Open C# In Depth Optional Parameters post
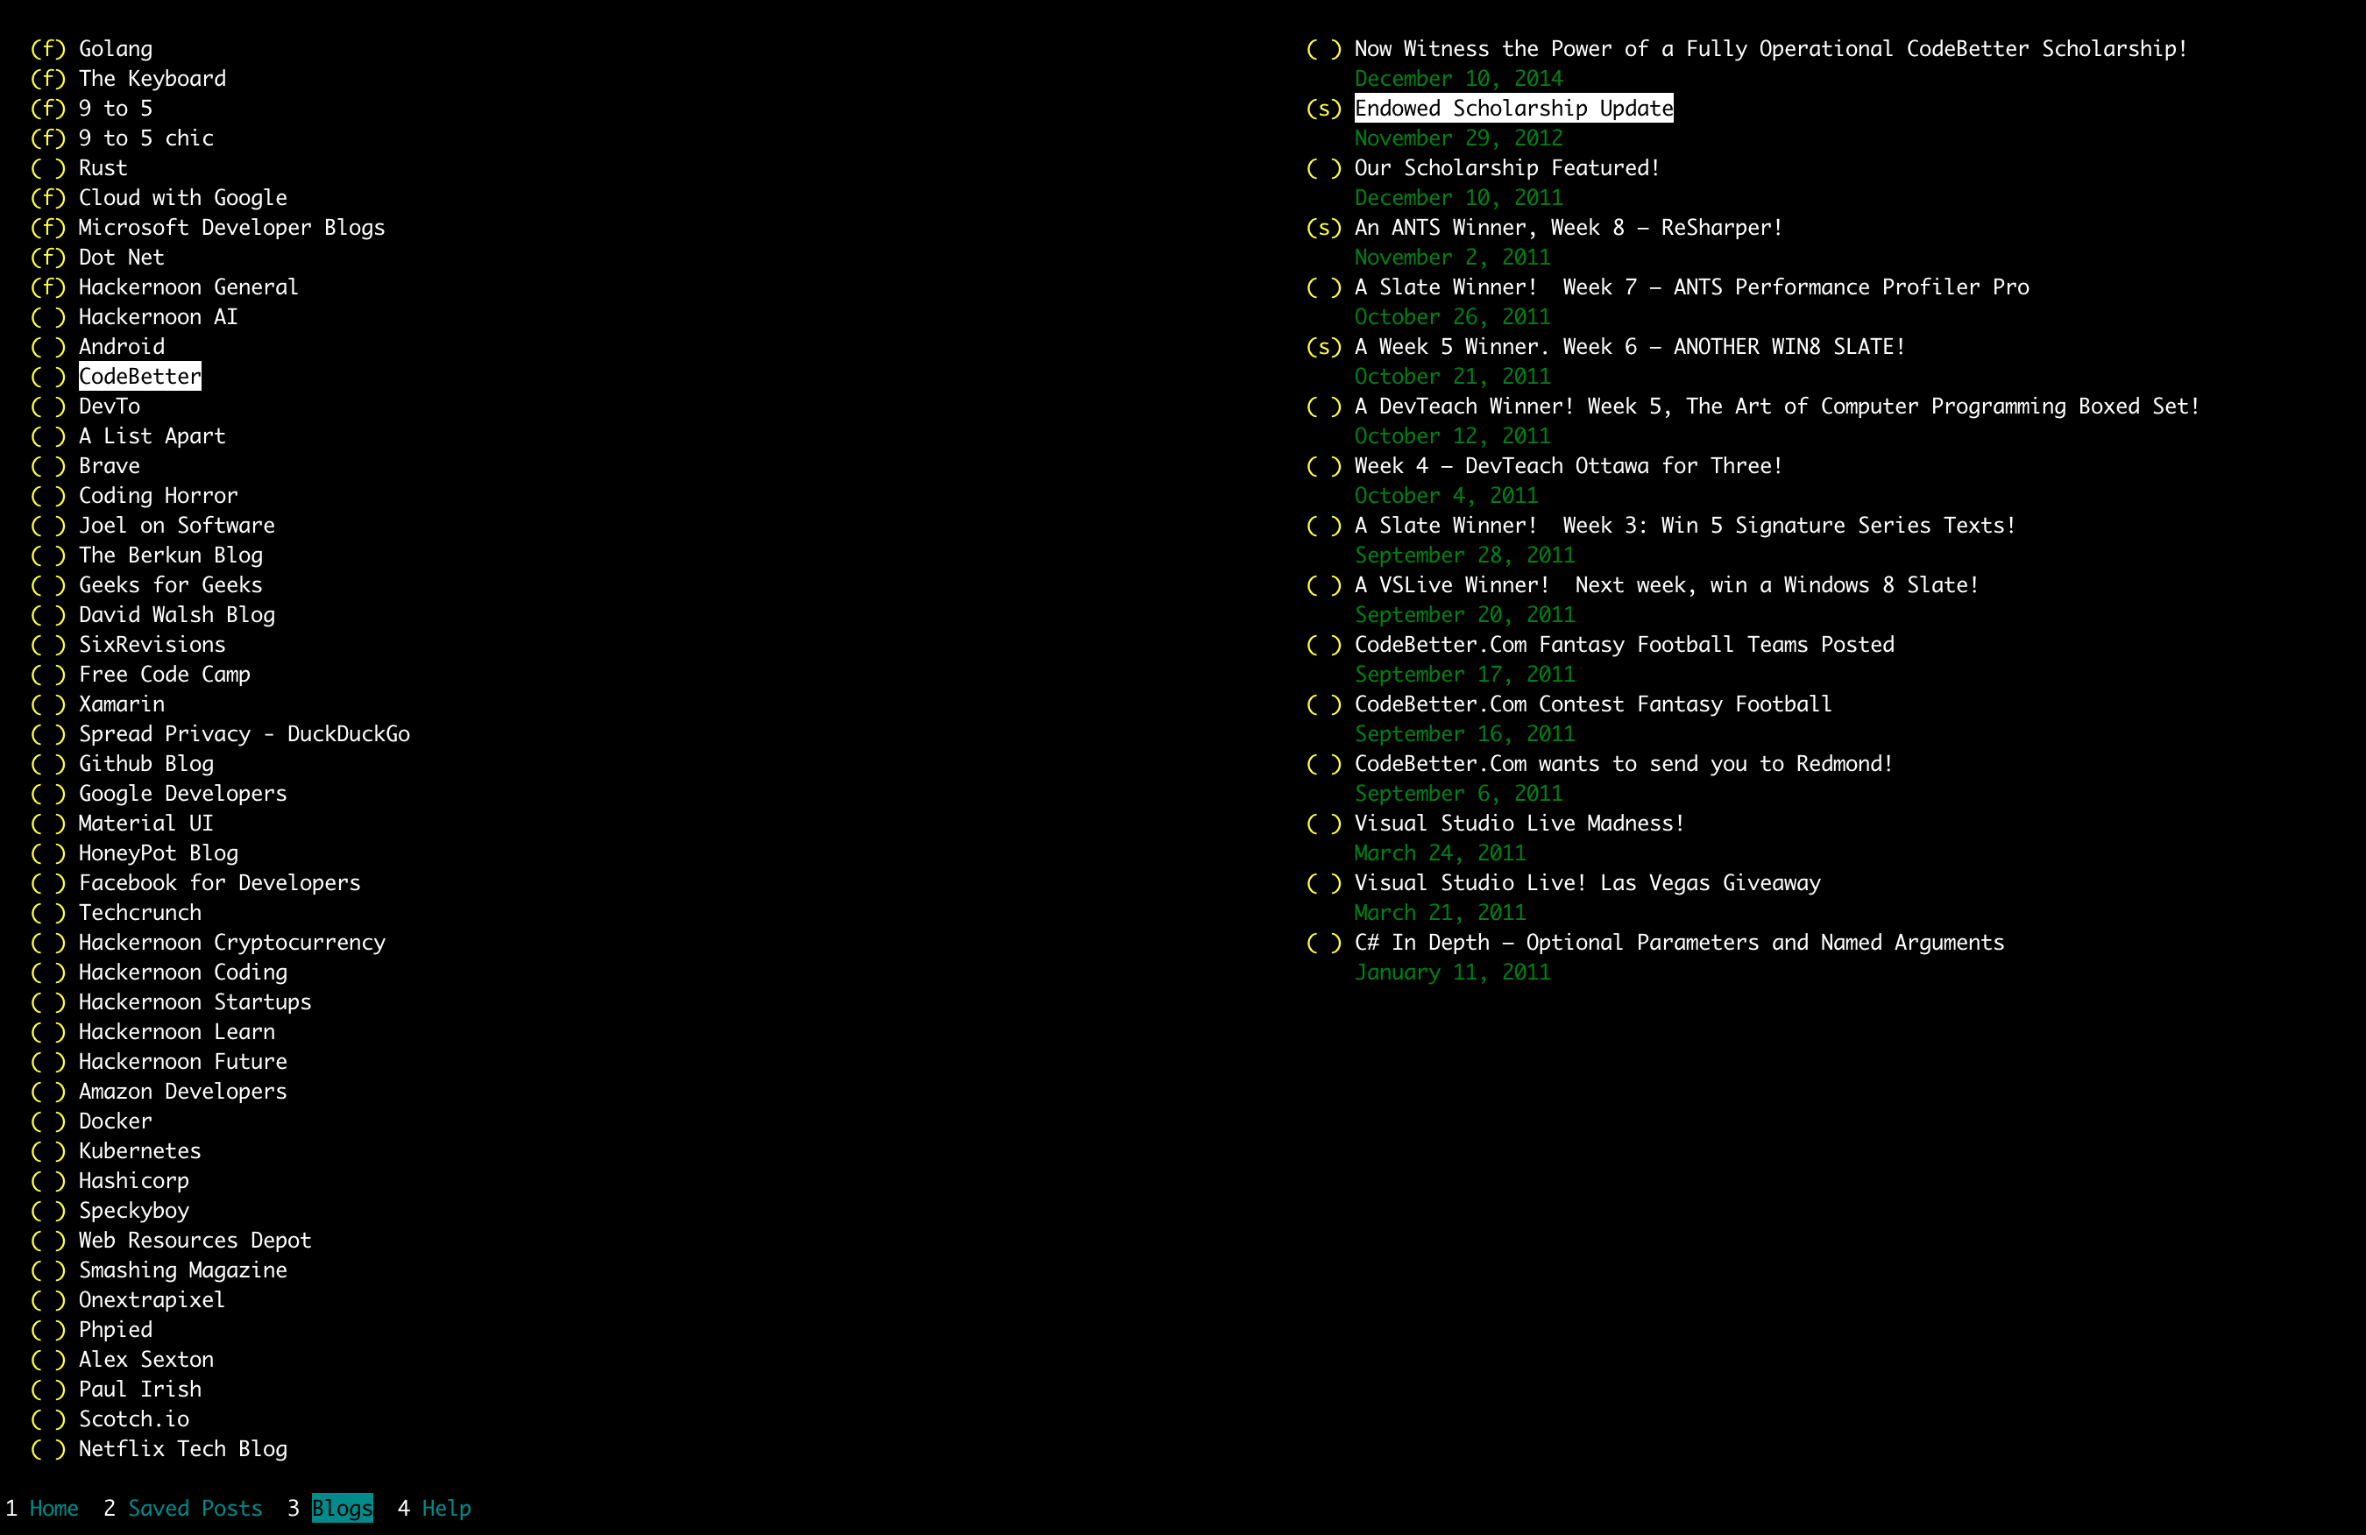This screenshot has height=1535, width=2366. (x=1678, y=943)
